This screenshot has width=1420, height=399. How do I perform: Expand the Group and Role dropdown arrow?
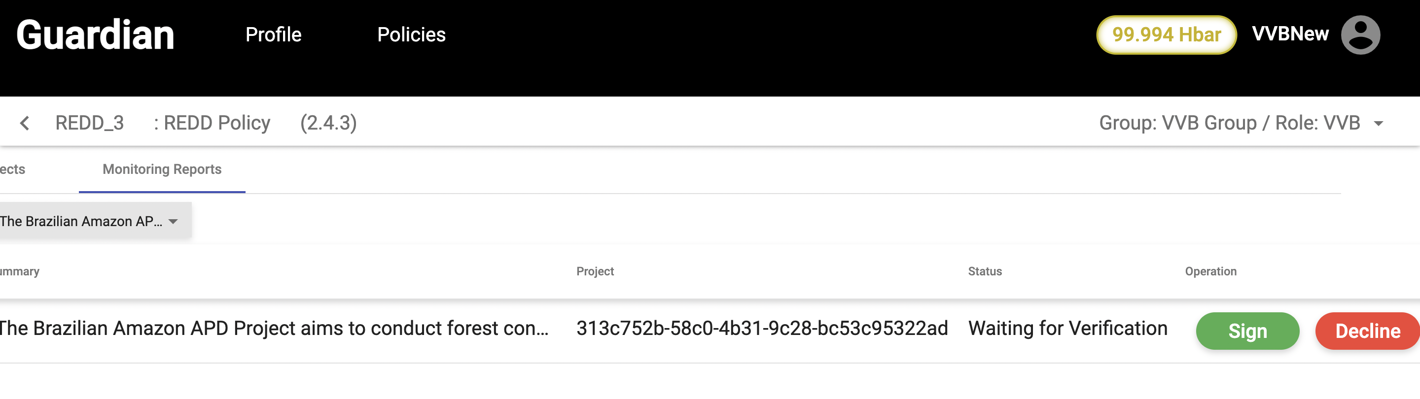[x=1378, y=124]
